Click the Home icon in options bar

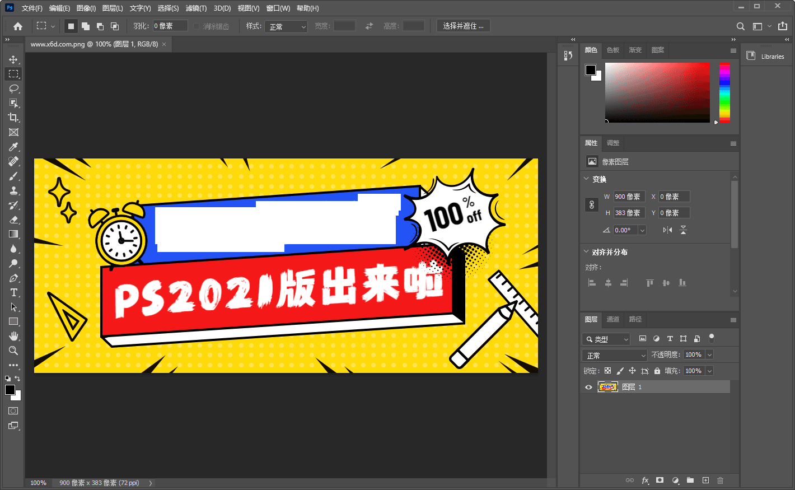(x=18, y=26)
